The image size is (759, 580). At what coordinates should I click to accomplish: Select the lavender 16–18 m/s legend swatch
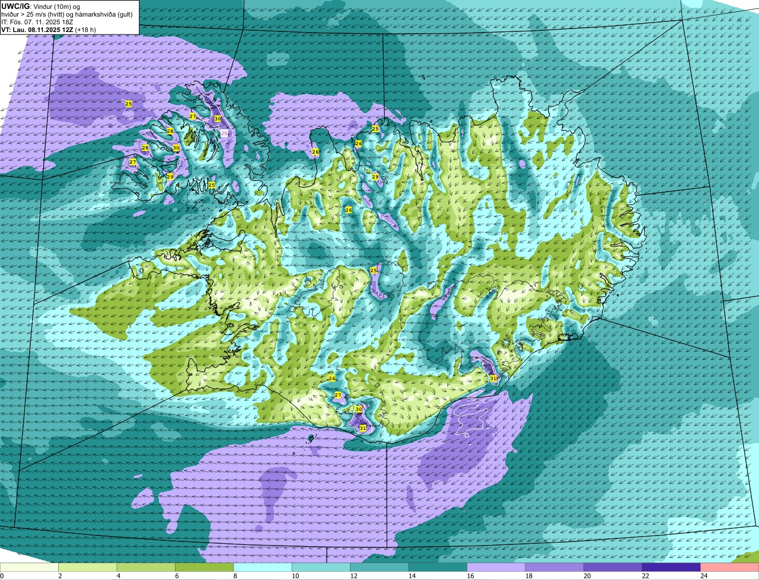496,568
